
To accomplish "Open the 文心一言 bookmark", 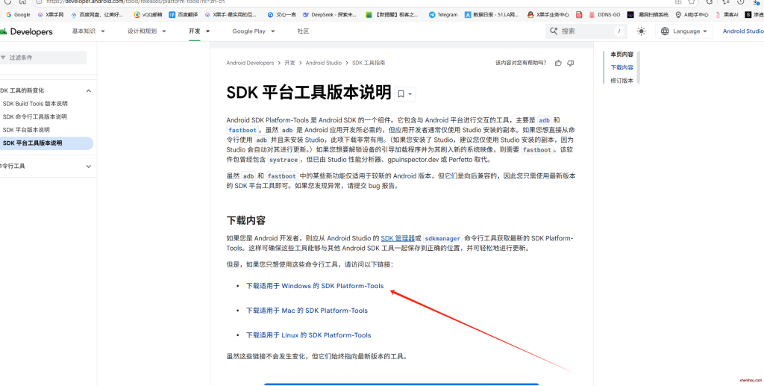I will 281,15.
